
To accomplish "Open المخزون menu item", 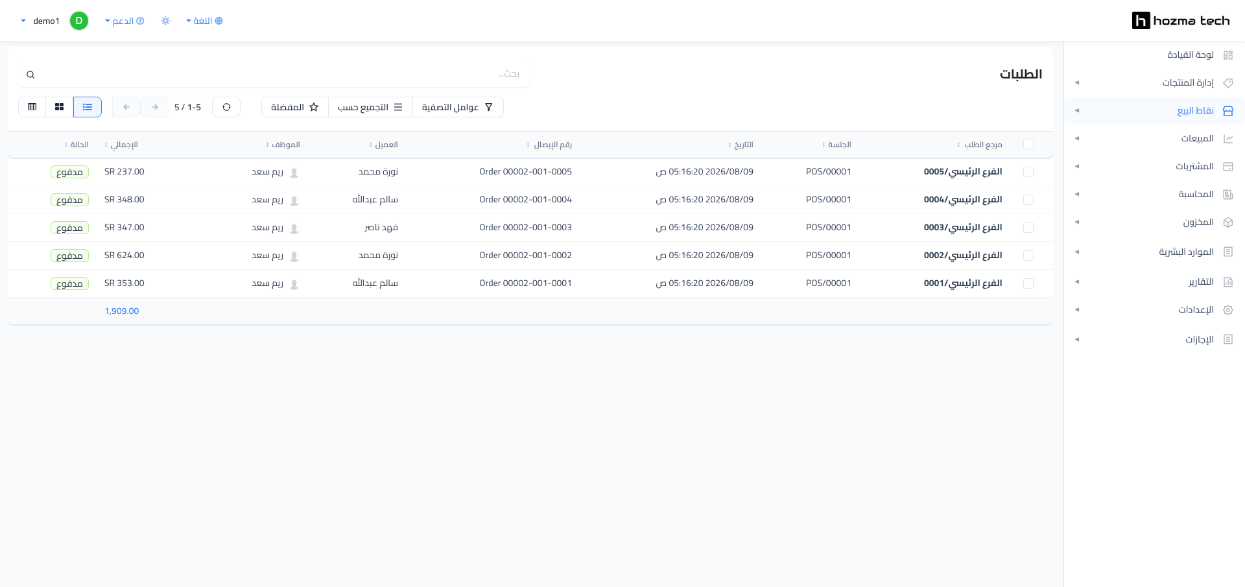I will (1154, 222).
